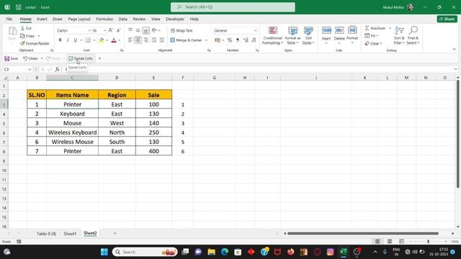Decrease font size icon
Screen dimensions: 461x259
coord(118,30)
